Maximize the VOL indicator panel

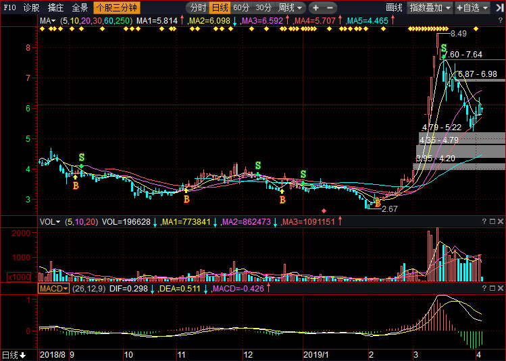[491, 221]
